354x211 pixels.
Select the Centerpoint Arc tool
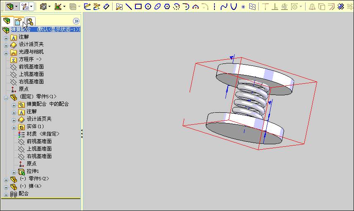(x=176, y=6)
